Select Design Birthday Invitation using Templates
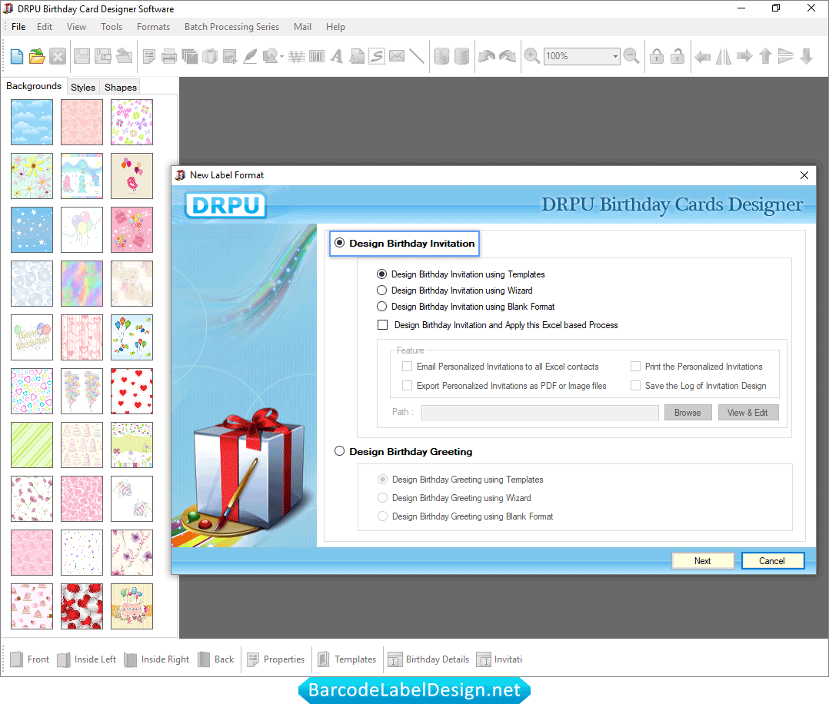The width and height of the screenshot is (829, 704). pyautogui.click(x=381, y=274)
